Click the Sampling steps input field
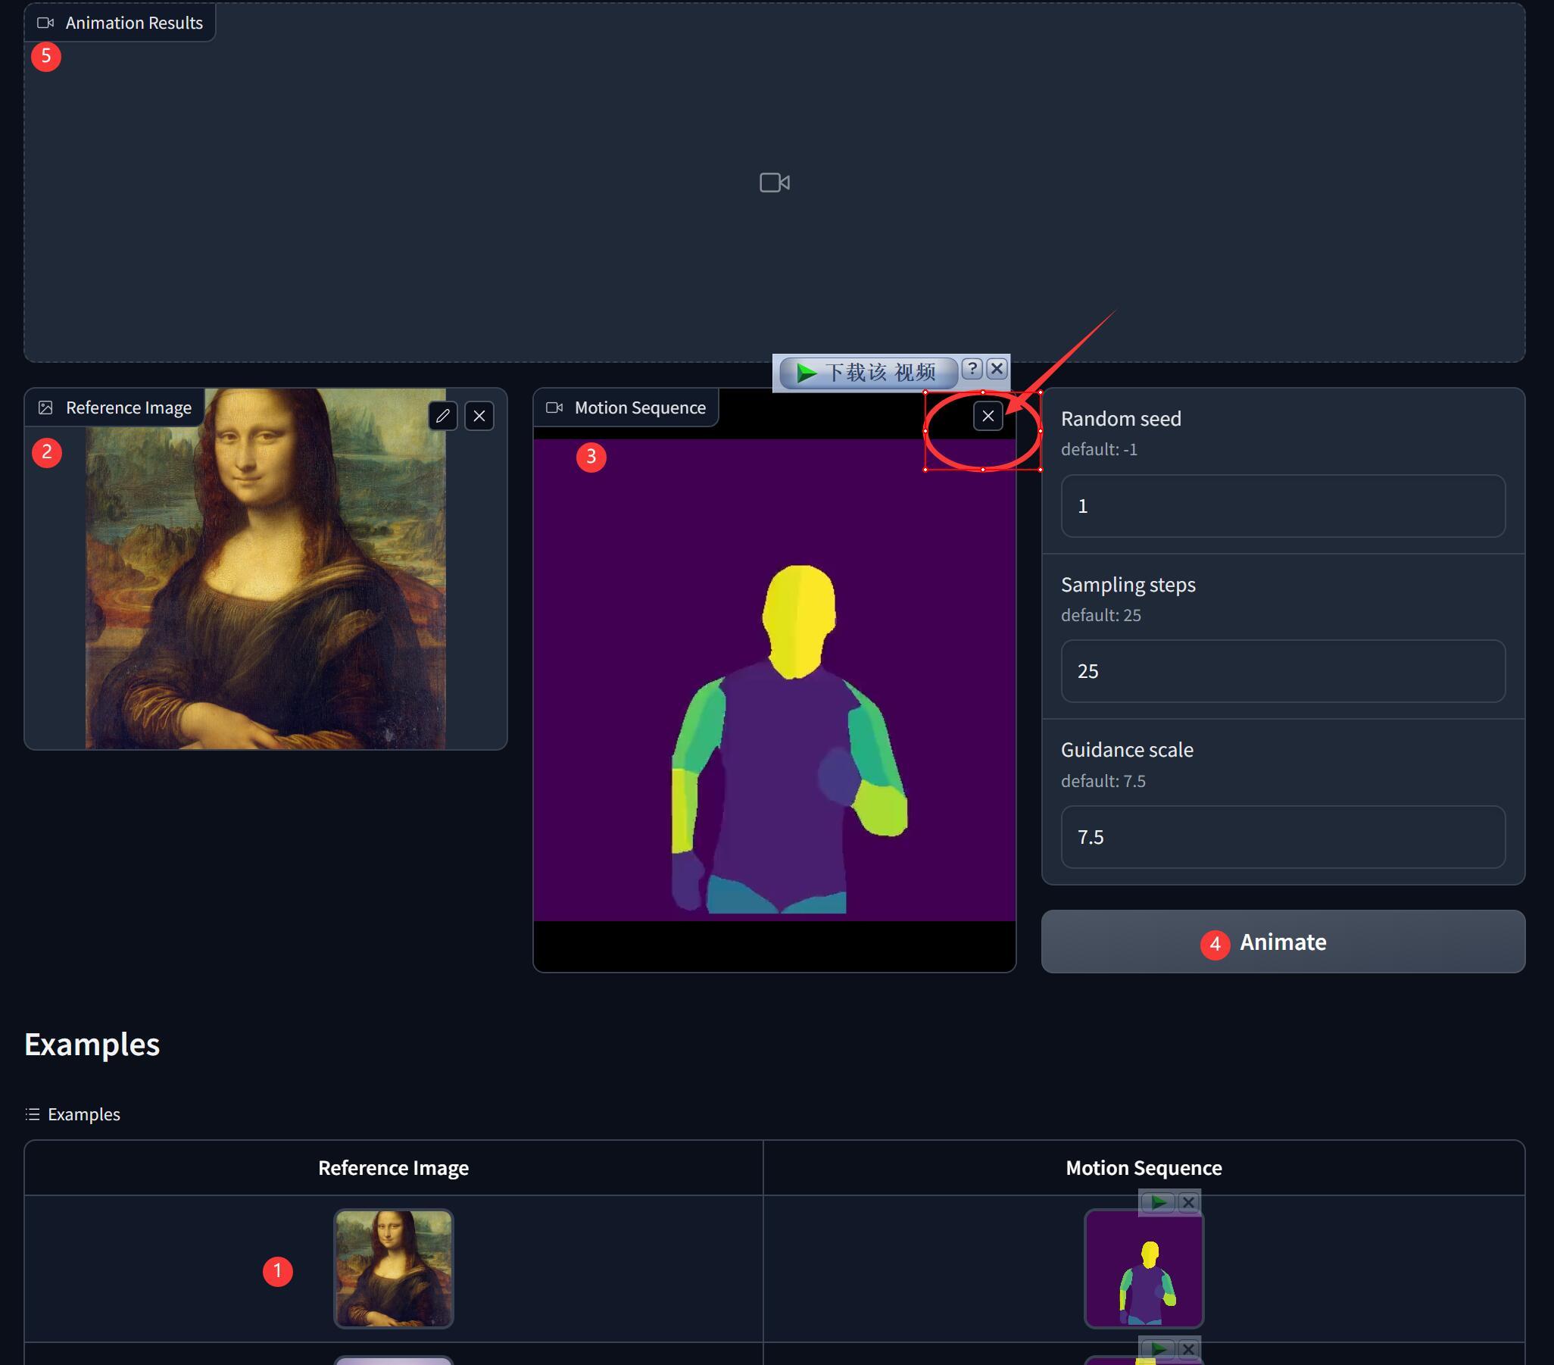 click(x=1283, y=670)
